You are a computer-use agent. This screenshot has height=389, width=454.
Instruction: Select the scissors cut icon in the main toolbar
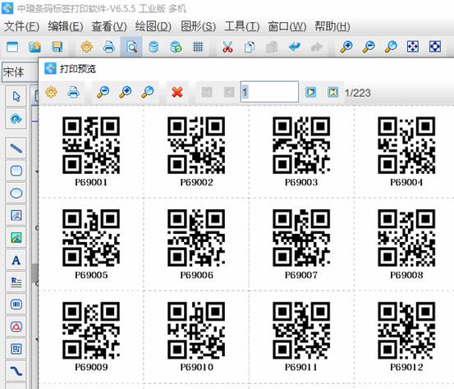[x=227, y=47]
